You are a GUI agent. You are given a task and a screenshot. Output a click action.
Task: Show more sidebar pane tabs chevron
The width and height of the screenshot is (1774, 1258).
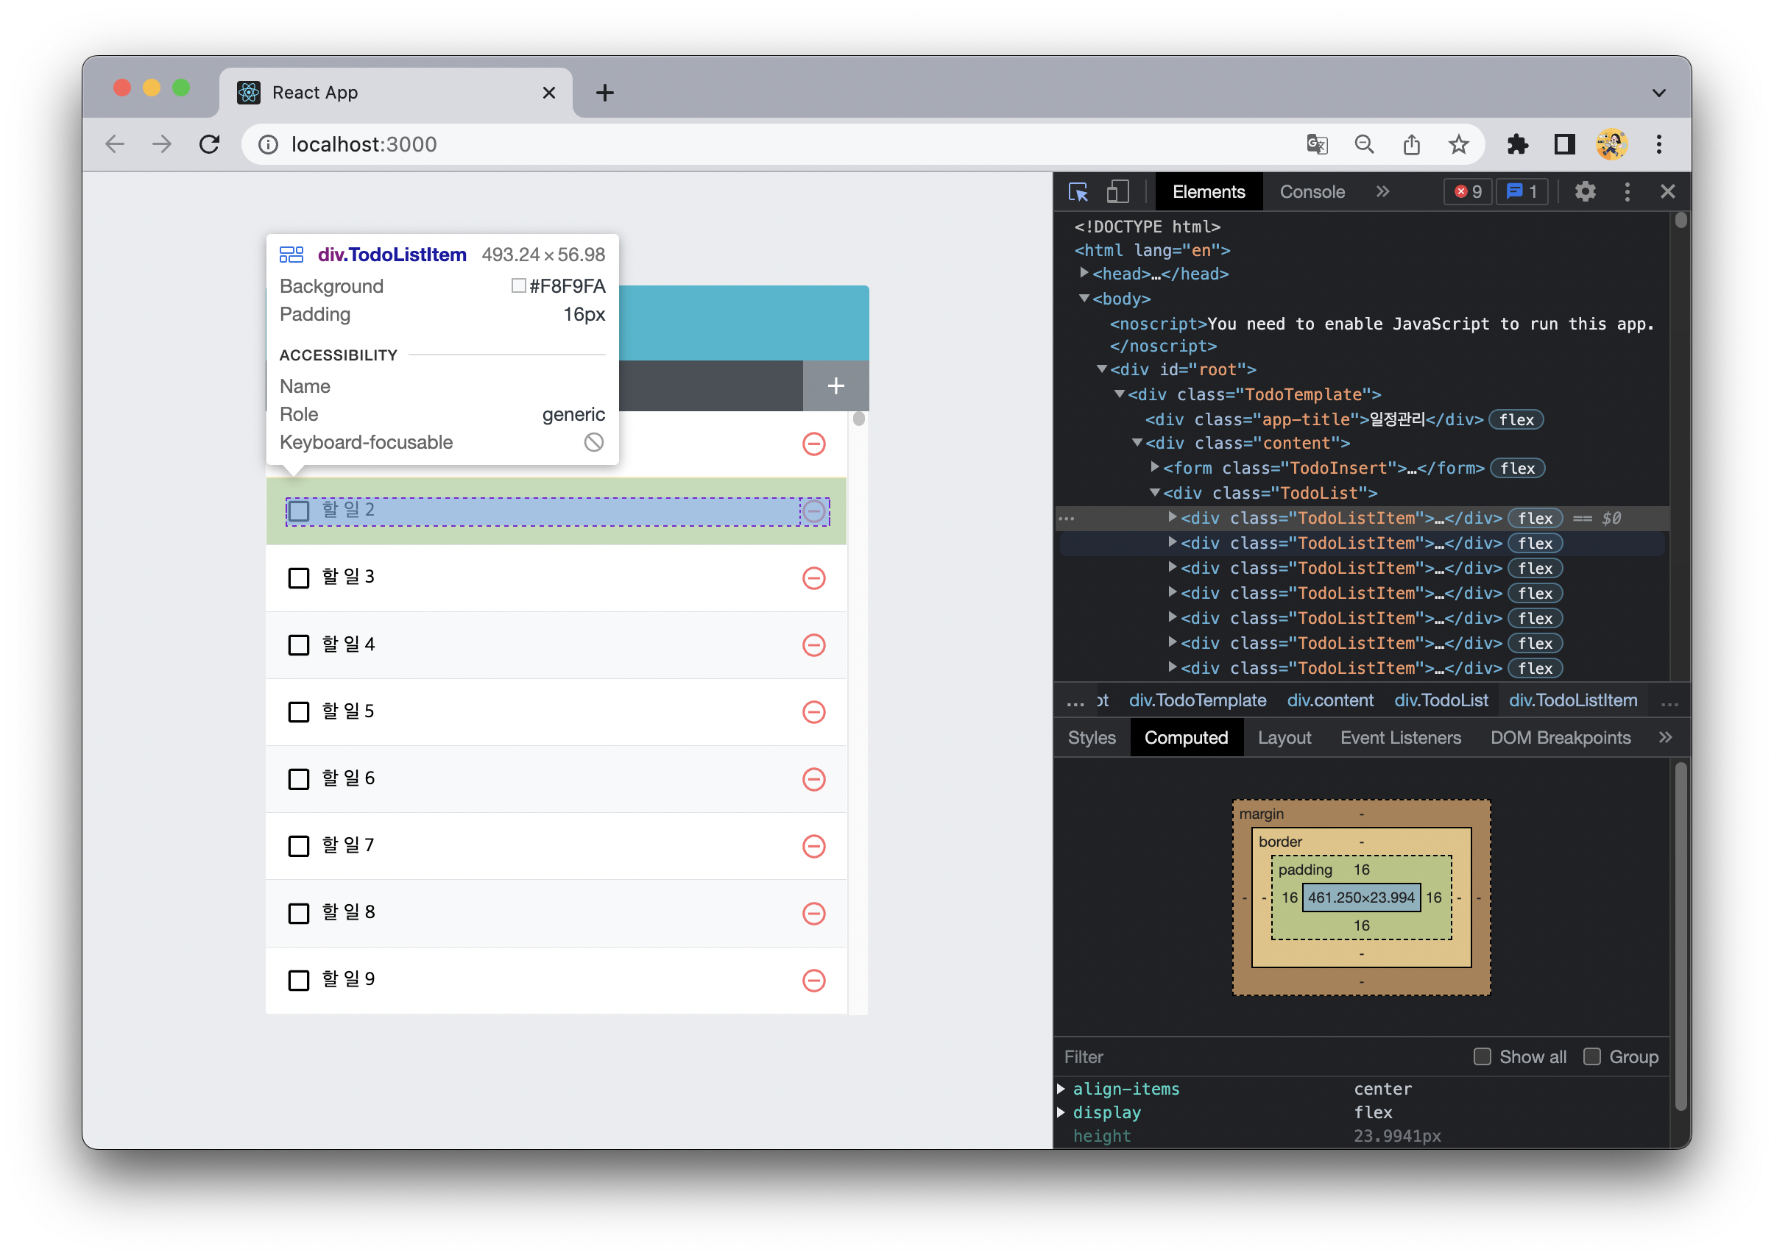pos(1665,737)
